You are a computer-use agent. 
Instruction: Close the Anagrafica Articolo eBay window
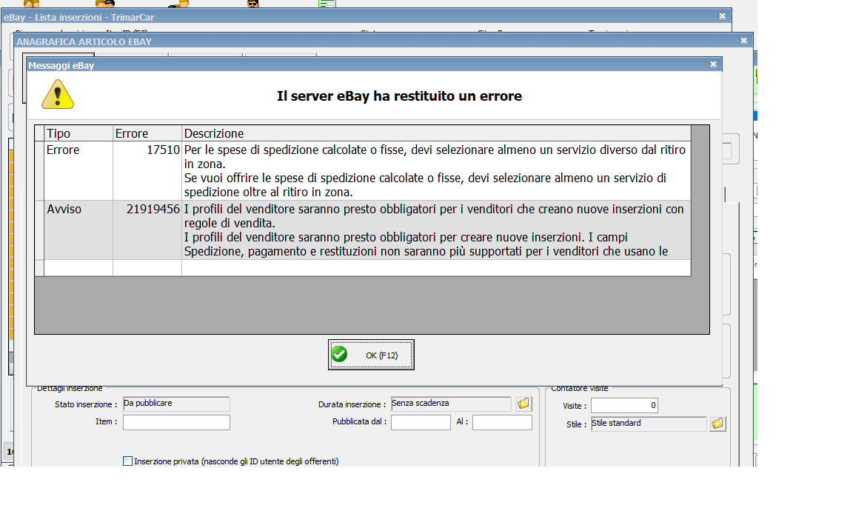click(743, 41)
